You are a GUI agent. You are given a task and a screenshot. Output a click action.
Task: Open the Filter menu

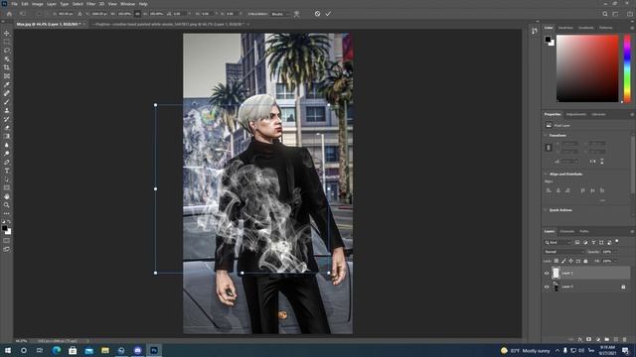click(x=90, y=4)
